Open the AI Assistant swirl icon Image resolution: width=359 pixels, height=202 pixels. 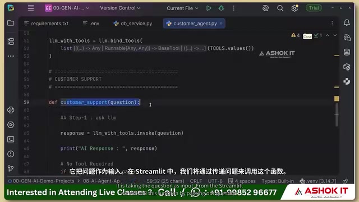[265, 8]
